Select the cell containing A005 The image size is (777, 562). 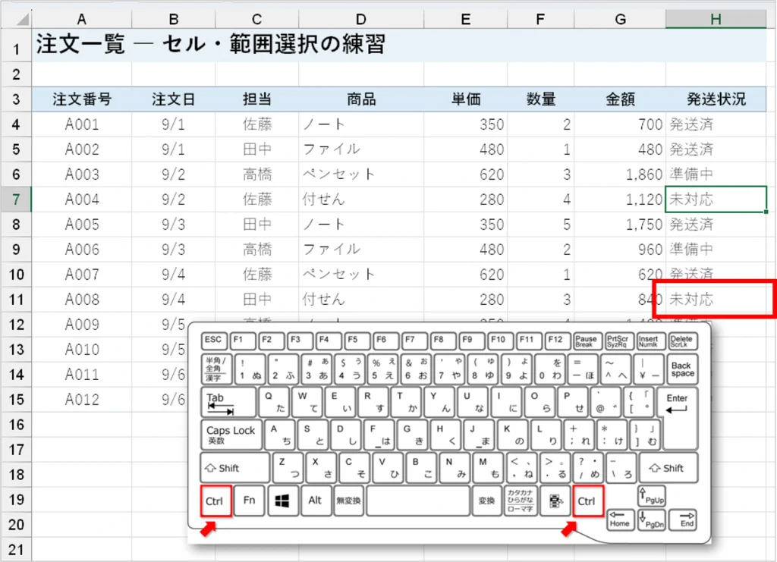pos(82,224)
